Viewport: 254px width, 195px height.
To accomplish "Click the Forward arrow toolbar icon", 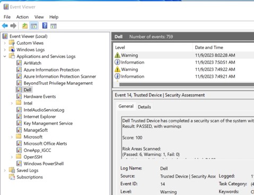I will (x=13, y=26).
